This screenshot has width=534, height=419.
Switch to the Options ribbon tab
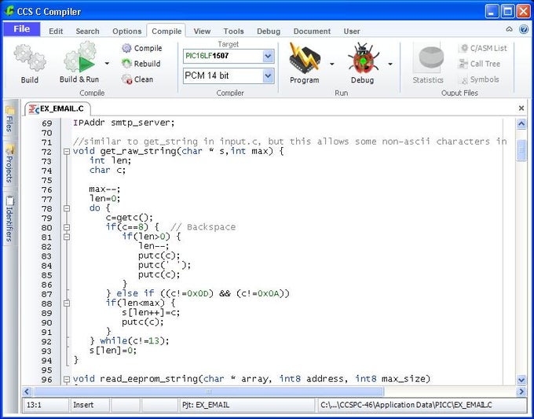click(x=126, y=31)
